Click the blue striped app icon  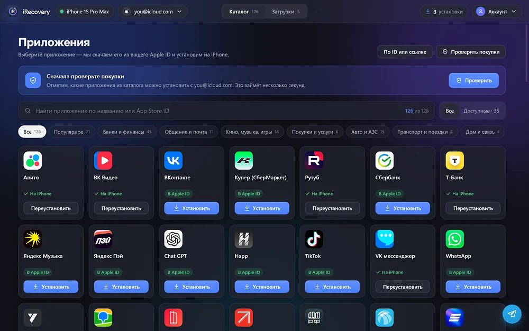tap(455, 318)
